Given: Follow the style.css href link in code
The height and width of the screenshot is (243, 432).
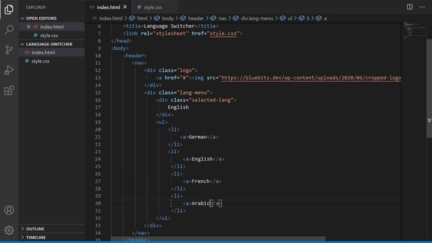Looking at the screenshot, I should pyautogui.click(x=223, y=33).
